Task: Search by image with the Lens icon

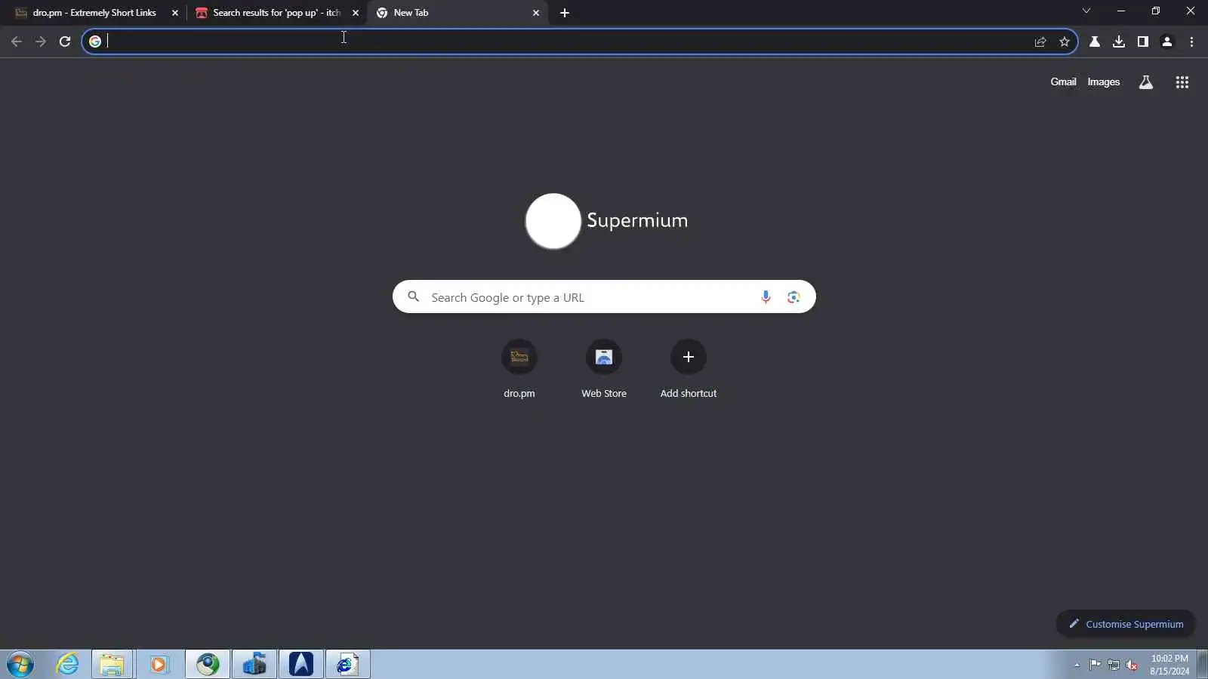Action: pyautogui.click(x=794, y=297)
